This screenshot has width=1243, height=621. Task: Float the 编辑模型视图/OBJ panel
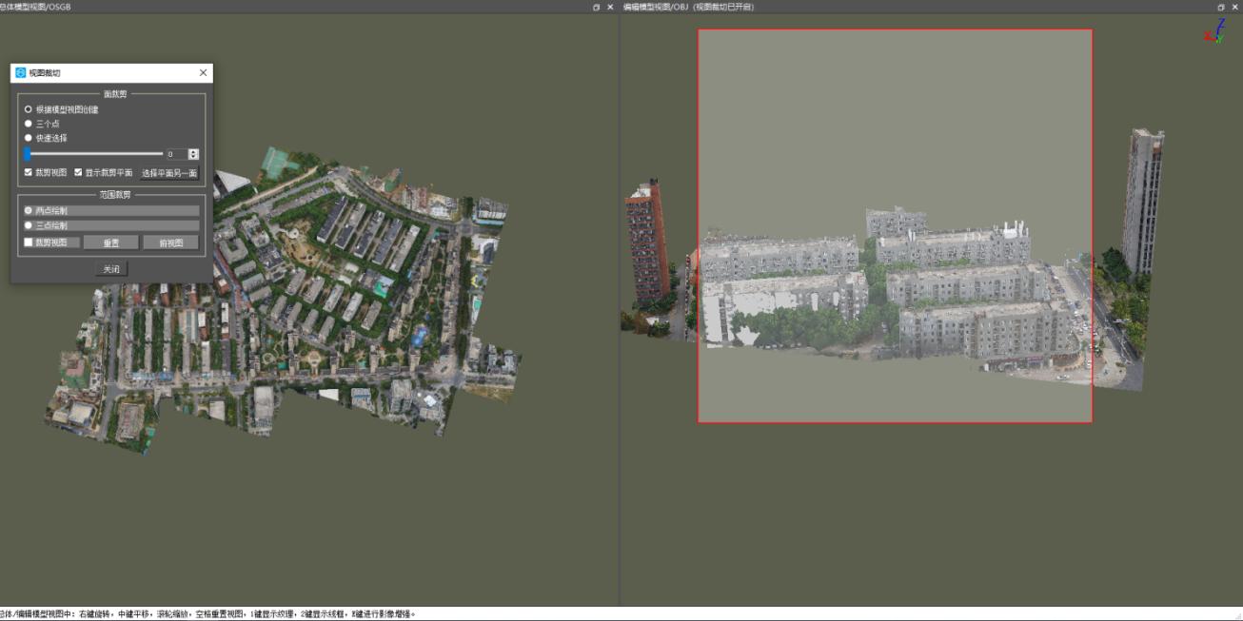tap(1221, 7)
